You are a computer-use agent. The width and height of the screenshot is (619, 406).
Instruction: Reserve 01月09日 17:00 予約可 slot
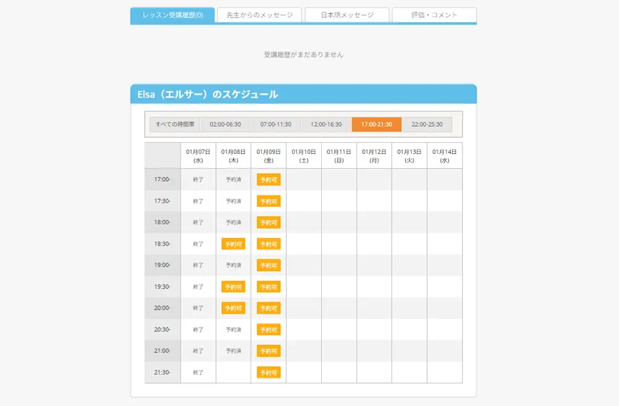point(269,180)
